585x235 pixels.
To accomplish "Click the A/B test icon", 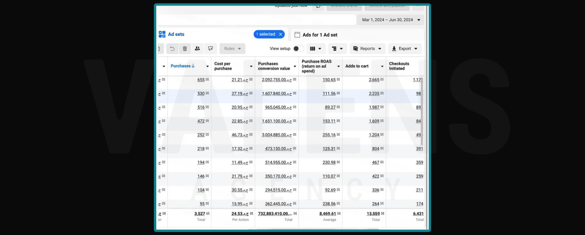I will [x=211, y=49].
